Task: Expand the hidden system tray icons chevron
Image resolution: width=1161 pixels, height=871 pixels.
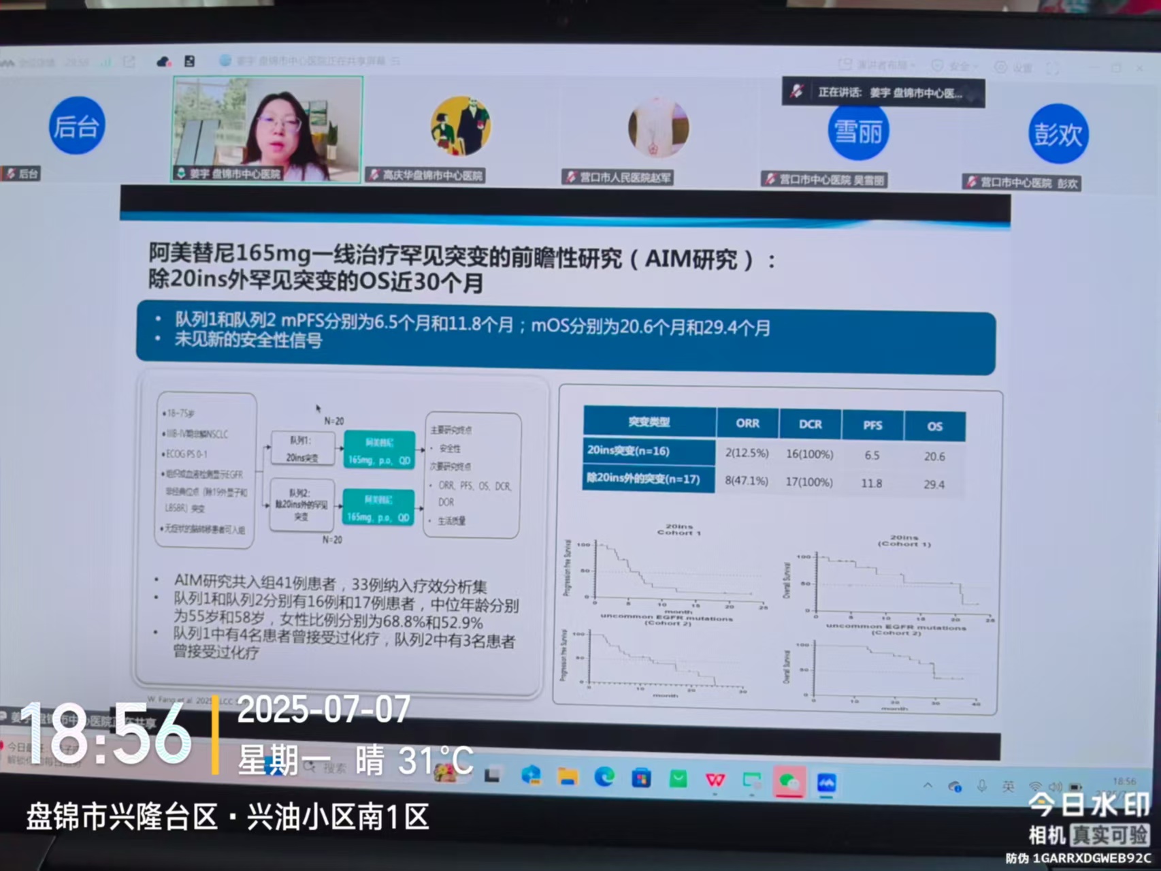Action: pyautogui.click(x=928, y=785)
